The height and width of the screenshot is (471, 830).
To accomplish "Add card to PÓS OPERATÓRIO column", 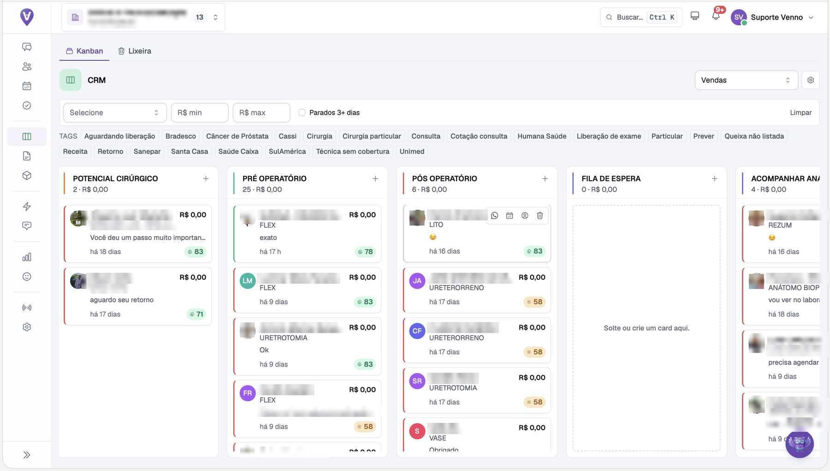I will coord(545,179).
